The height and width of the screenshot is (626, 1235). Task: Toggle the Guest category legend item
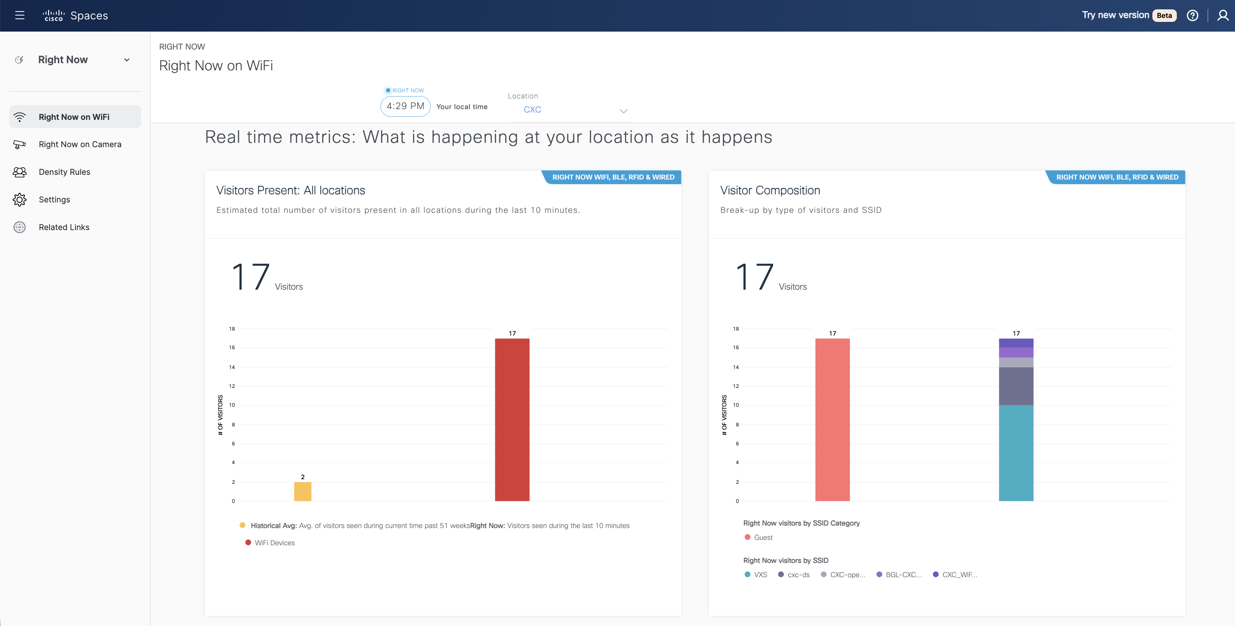pyautogui.click(x=763, y=537)
